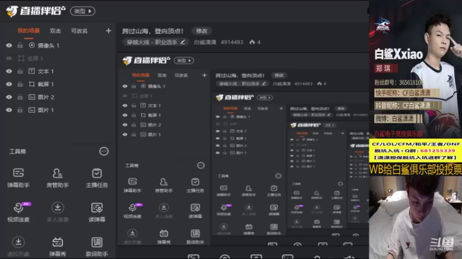Open 弹幕助手 in the first nested preview
The height and width of the screenshot is (259, 462).
click(132, 185)
